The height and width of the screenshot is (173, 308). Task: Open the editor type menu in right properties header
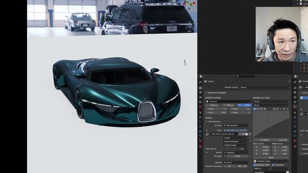point(296,76)
